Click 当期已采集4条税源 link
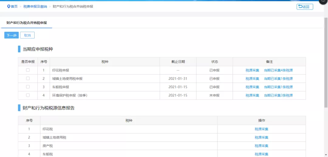 [278, 70]
